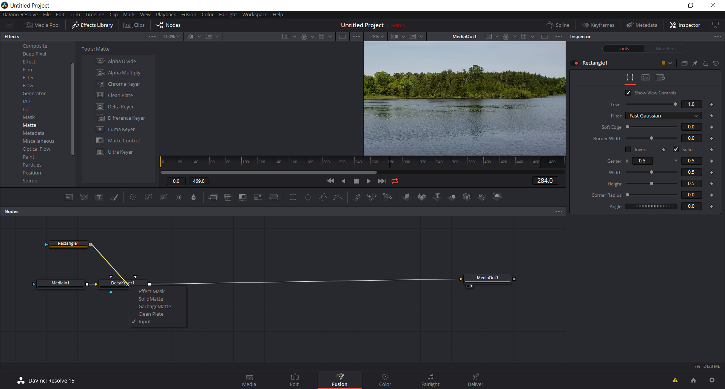Toggle loop playback button

tap(395, 181)
